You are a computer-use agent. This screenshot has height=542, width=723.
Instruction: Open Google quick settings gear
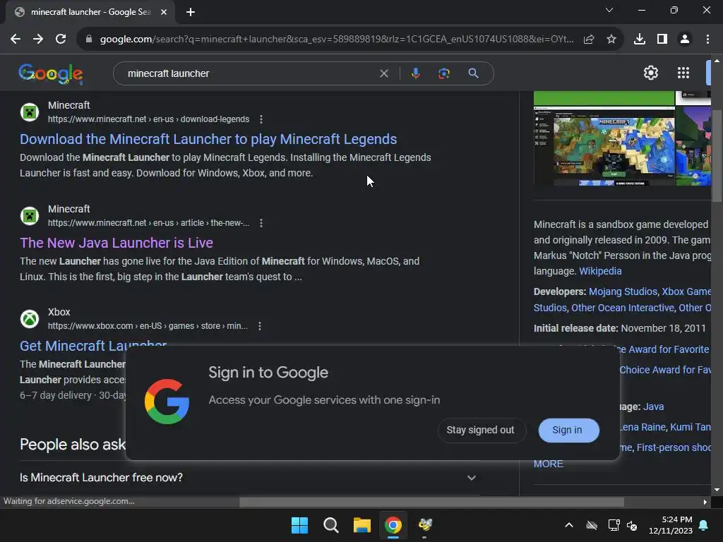pos(650,73)
